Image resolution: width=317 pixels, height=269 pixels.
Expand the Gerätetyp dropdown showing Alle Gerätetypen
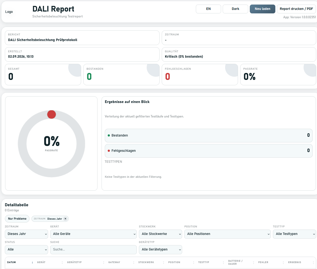click(x=160, y=249)
